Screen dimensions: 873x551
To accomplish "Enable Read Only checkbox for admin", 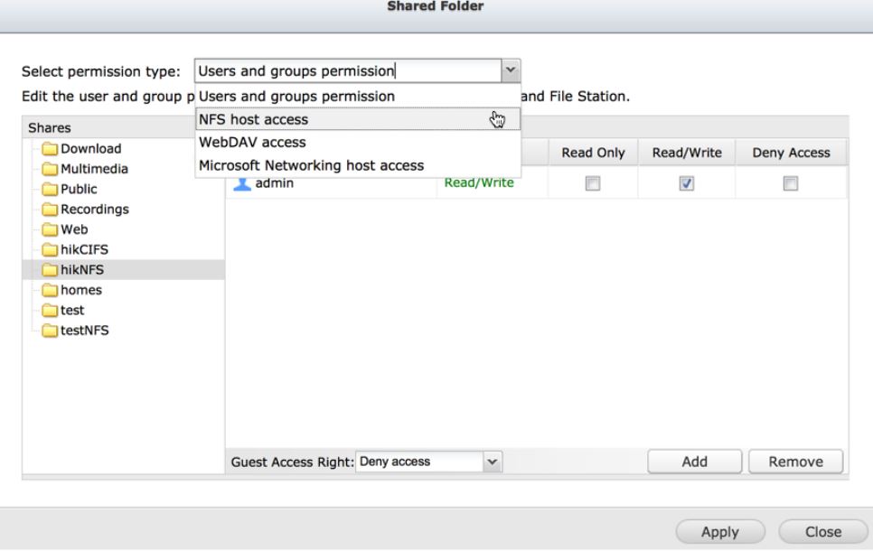I will 593,183.
